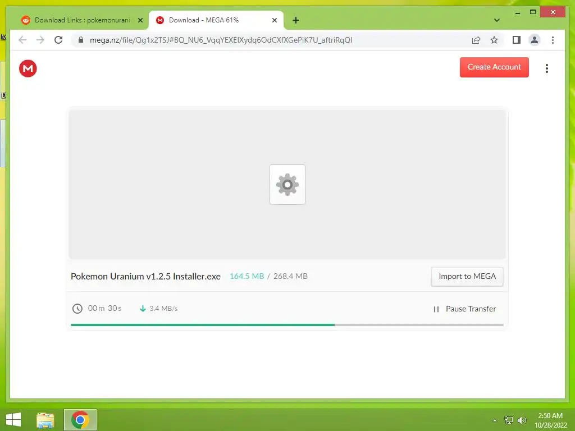Click the gear file-type thumbnail

coord(287,184)
